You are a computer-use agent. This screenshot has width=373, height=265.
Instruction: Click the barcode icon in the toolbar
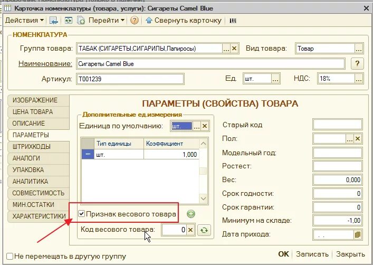[233, 21]
